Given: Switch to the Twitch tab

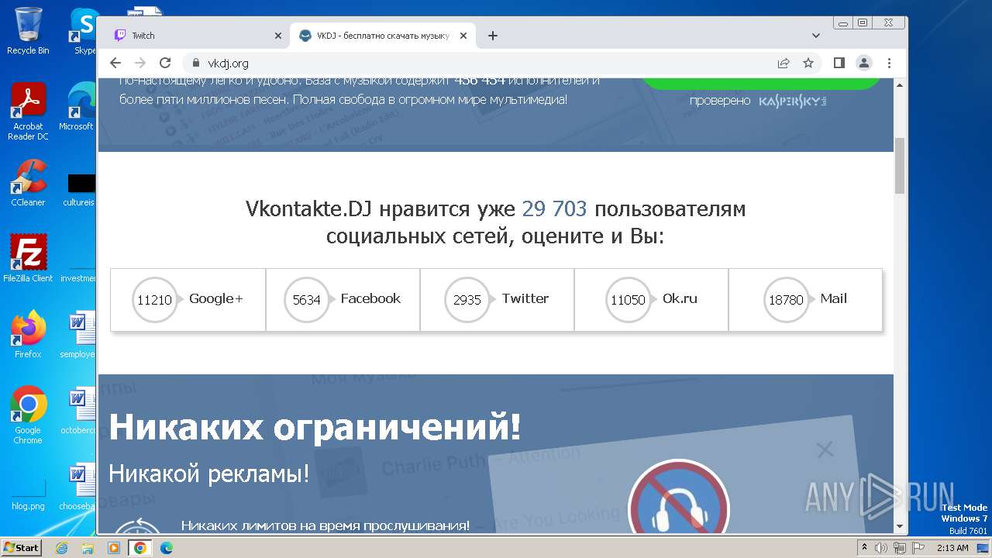Looking at the screenshot, I should point(197,36).
